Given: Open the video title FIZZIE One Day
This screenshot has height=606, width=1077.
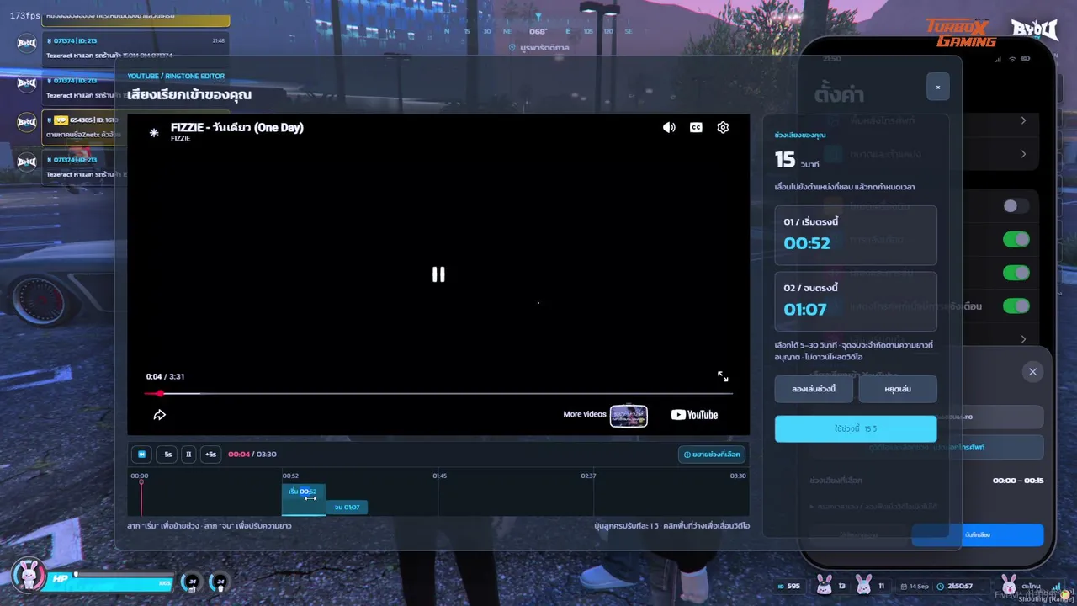Looking at the screenshot, I should pyautogui.click(x=237, y=128).
